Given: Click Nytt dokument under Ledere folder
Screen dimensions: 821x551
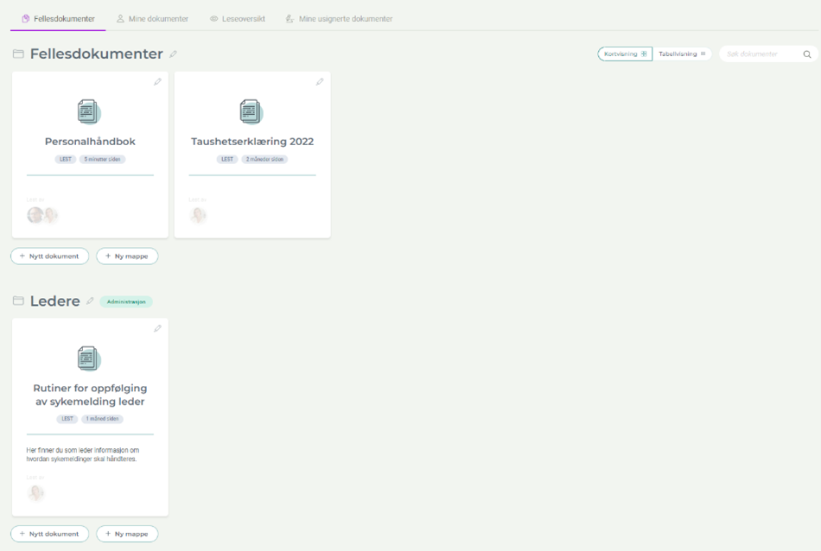Looking at the screenshot, I should (49, 534).
